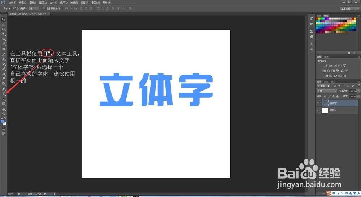Open the layer filter type dropdown
361x197 pixels.
point(323,86)
